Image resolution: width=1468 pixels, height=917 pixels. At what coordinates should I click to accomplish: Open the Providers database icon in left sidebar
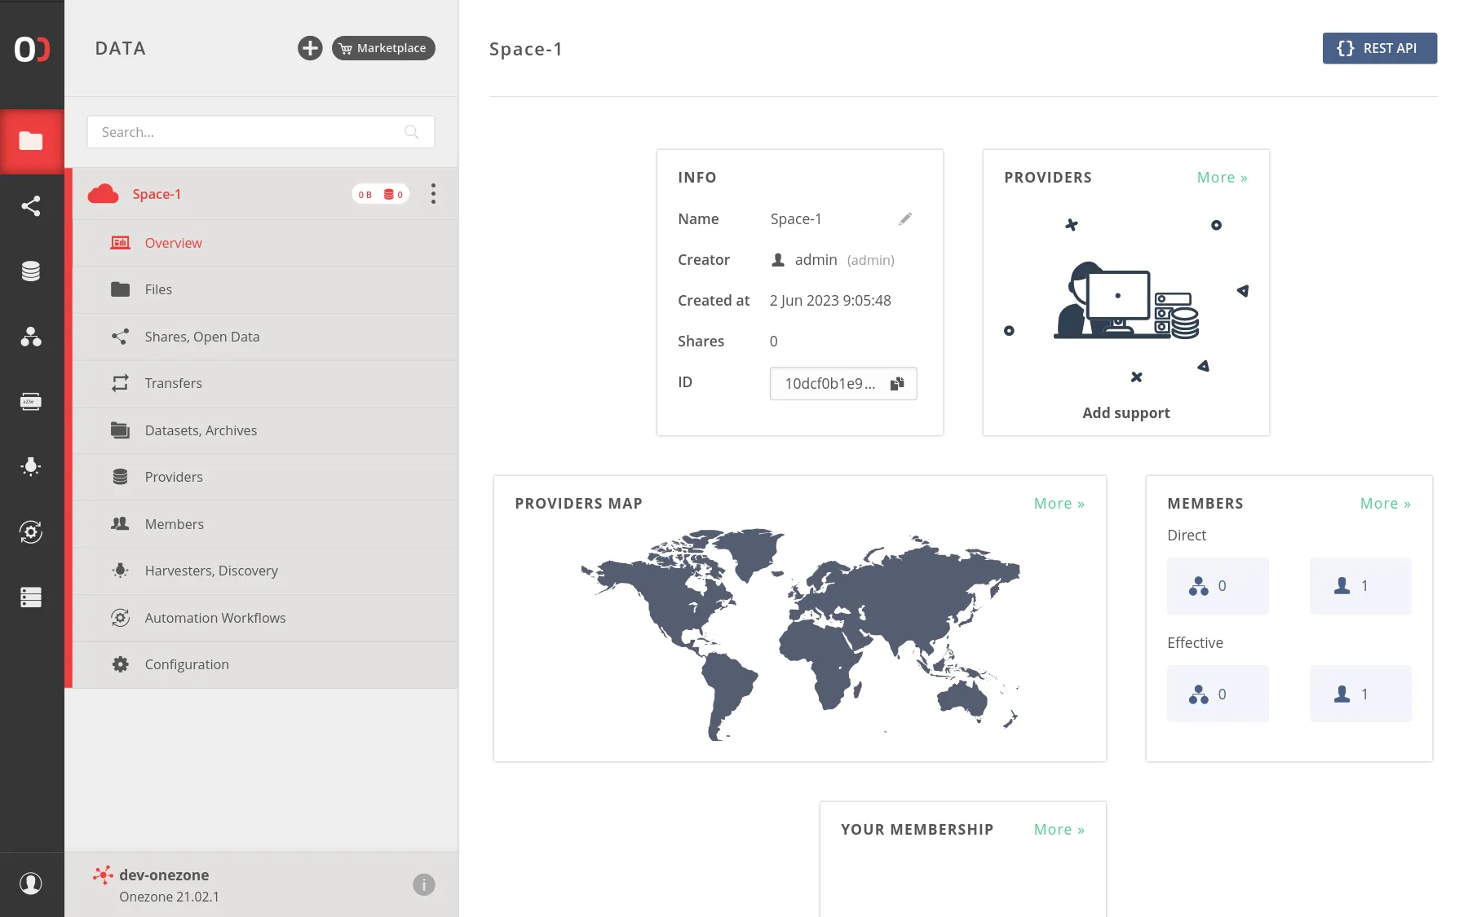tap(31, 271)
